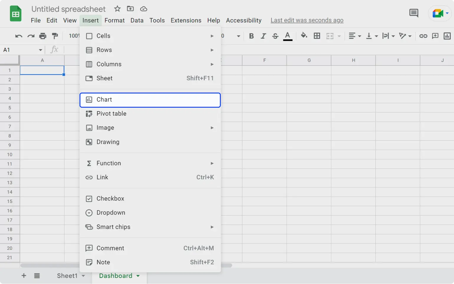Select Pivot table from the Insert menu
This screenshot has width=454, height=284.
coord(111,114)
